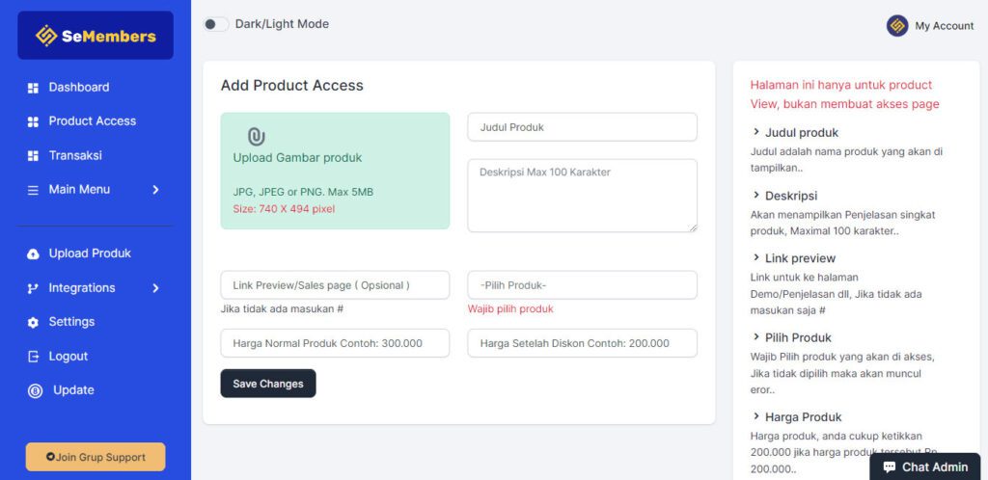Click the Logout icon in sidebar

click(33, 357)
